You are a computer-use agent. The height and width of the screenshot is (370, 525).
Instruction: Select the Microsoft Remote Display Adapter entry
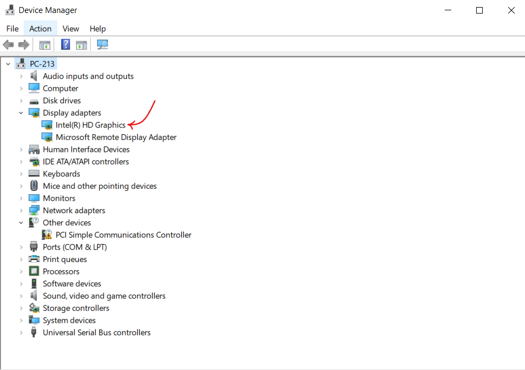point(115,137)
